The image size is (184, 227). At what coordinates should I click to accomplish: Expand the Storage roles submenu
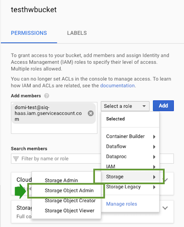pos(130,177)
